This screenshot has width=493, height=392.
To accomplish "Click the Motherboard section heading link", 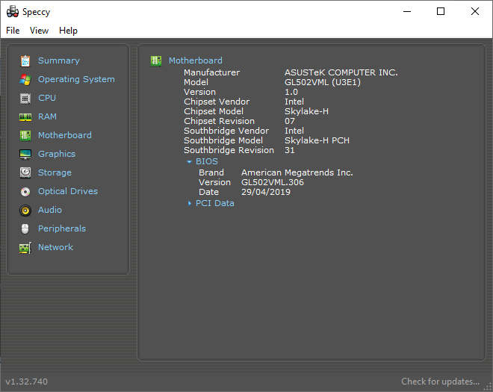I will coord(195,60).
